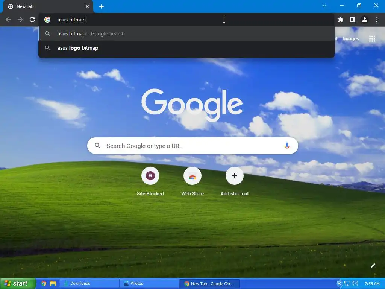The width and height of the screenshot is (385, 289).
Task: Click the browser forward arrow
Action: click(20, 20)
